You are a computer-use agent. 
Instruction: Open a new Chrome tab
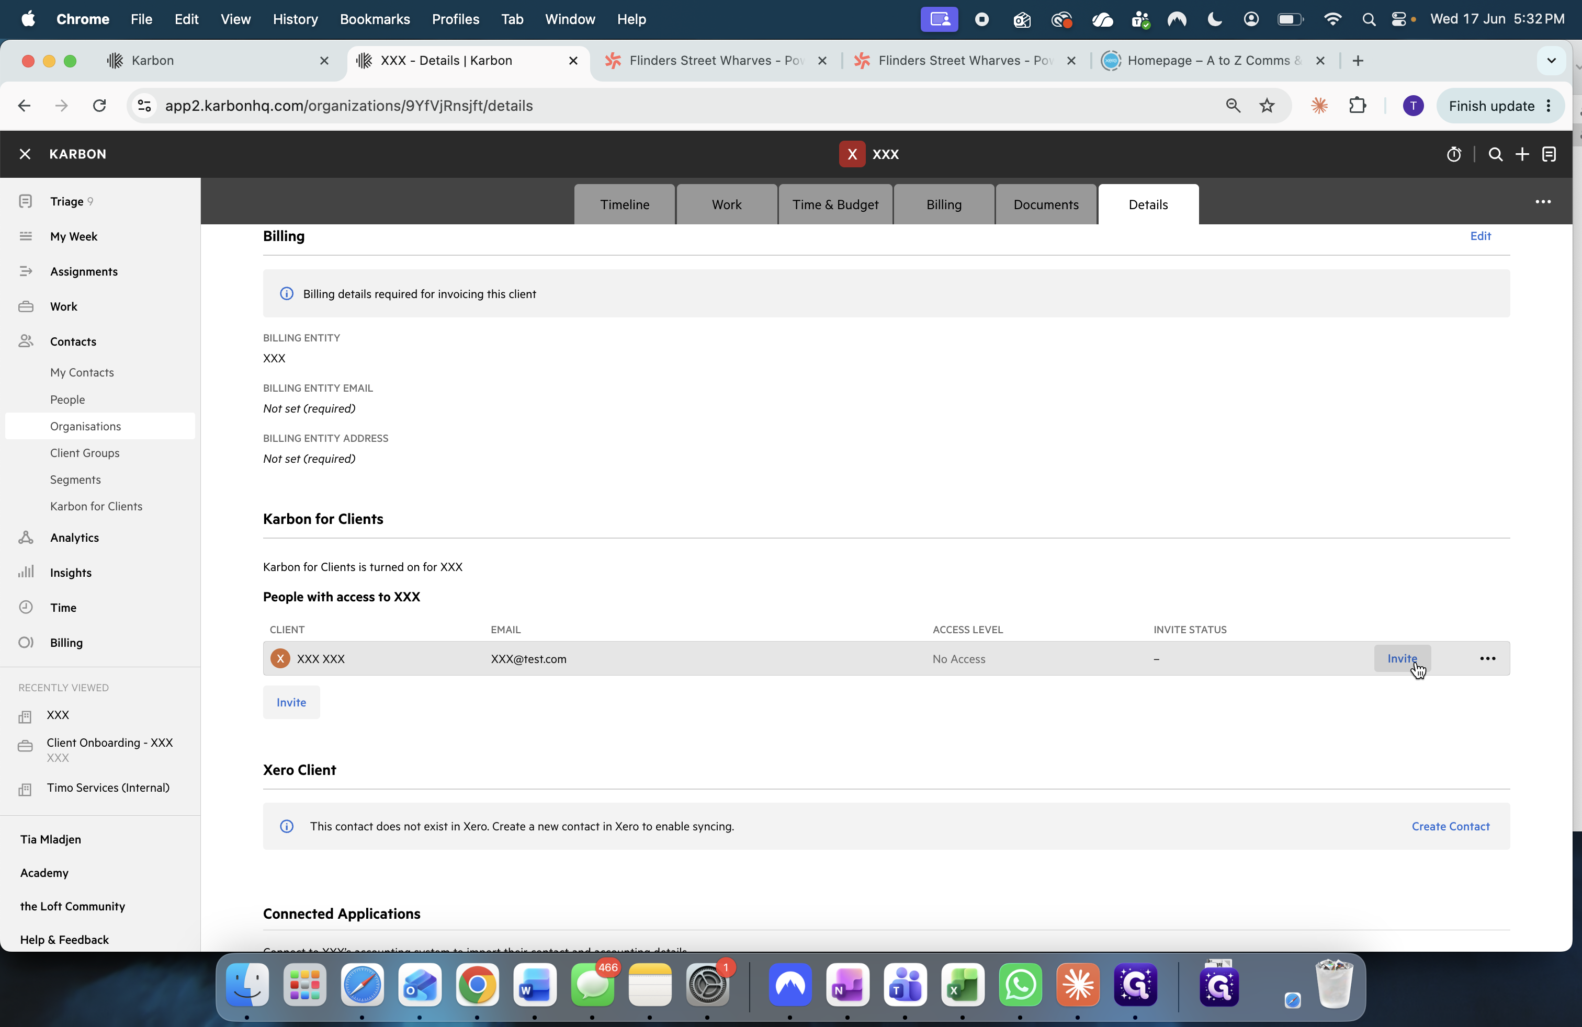[1358, 61]
